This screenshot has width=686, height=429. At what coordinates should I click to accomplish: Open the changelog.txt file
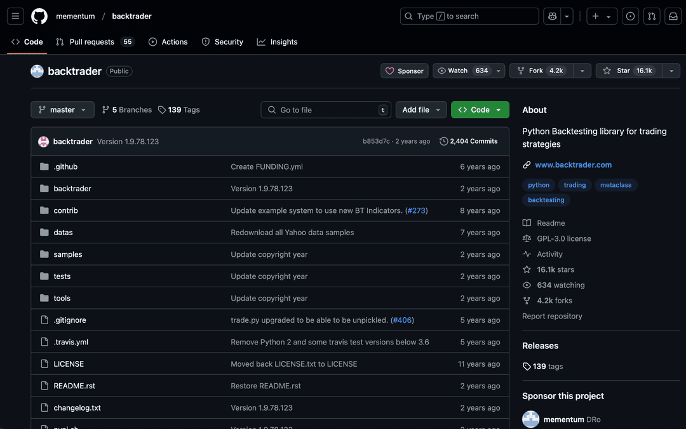click(77, 407)
